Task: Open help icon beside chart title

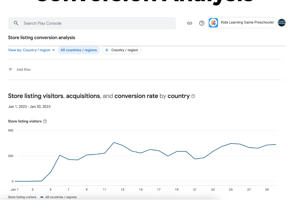Action: 193,96
